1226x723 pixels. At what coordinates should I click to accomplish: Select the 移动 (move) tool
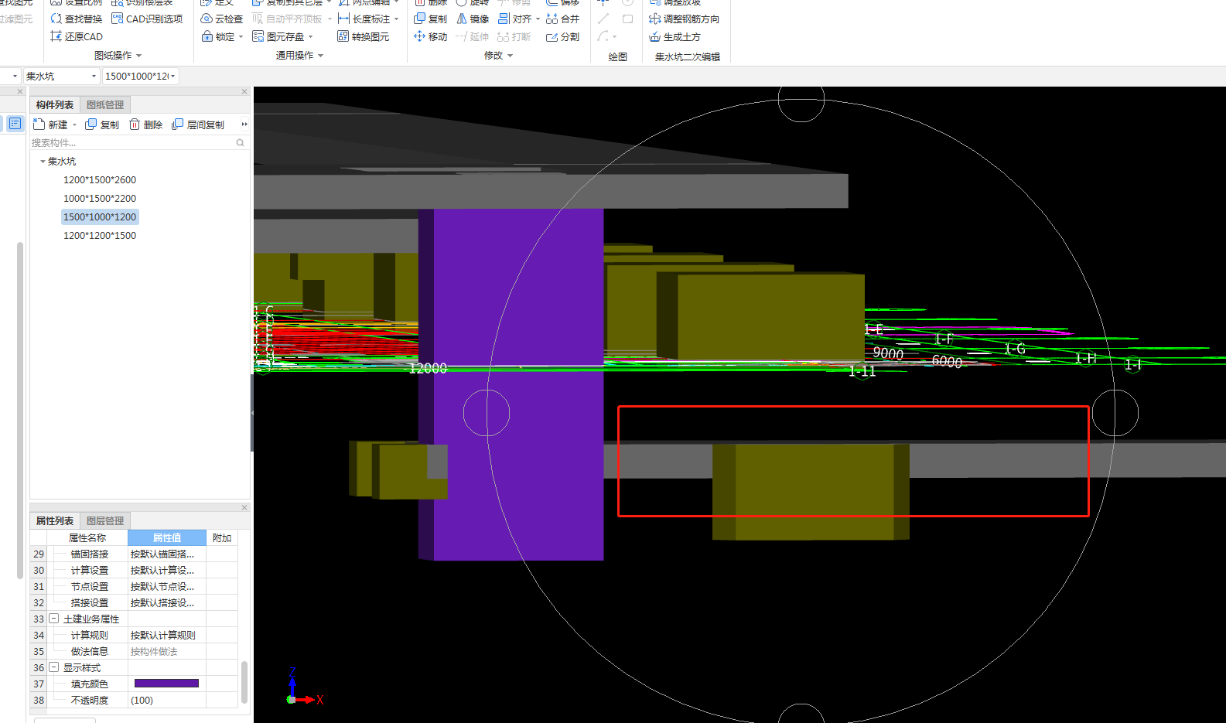(x=430, y=36)
